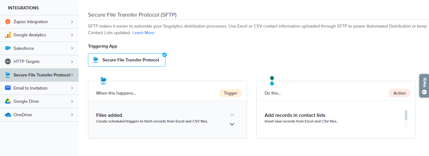This screenshot has width=429, height=156.
Task: Select previous trigger with the up chevron
Action: coord(232,115)
